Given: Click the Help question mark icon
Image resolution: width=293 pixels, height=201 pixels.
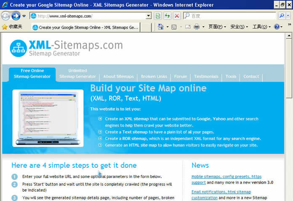Looking at the screenshot, I should pyautogui.click(x=277, y=27).
